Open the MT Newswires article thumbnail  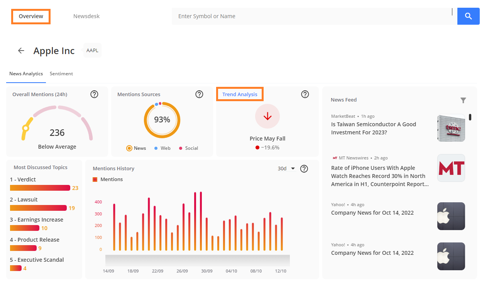[x=451, y=168]
